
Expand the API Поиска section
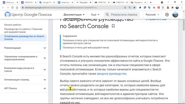(x=24, y=88)
